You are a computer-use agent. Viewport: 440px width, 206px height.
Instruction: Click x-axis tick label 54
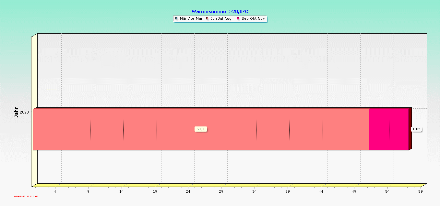[x=387, y=192]
